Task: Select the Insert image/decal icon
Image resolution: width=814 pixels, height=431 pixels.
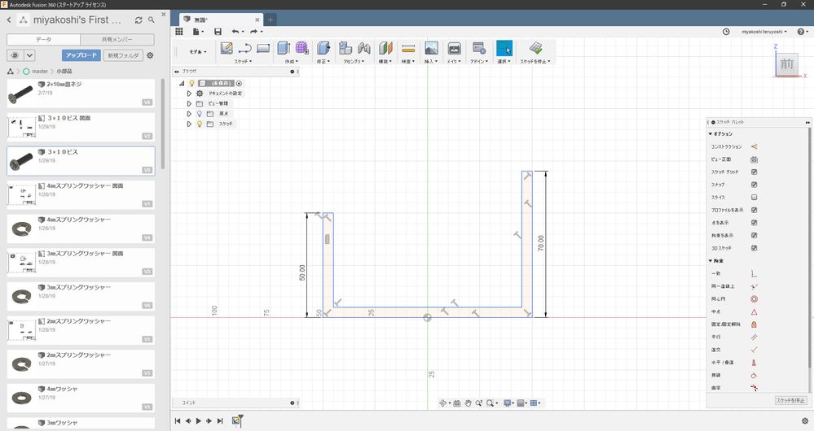Action: click(431, 48)
